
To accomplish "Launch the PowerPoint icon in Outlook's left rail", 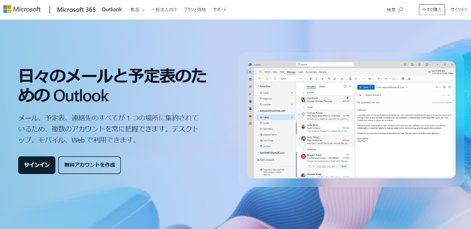I will coord(250,116).
